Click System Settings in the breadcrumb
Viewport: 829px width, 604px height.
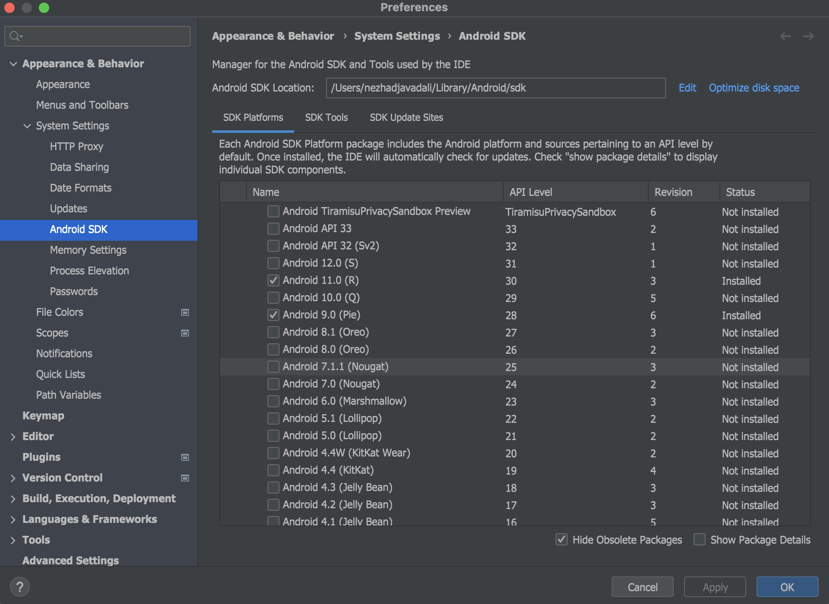397,36
